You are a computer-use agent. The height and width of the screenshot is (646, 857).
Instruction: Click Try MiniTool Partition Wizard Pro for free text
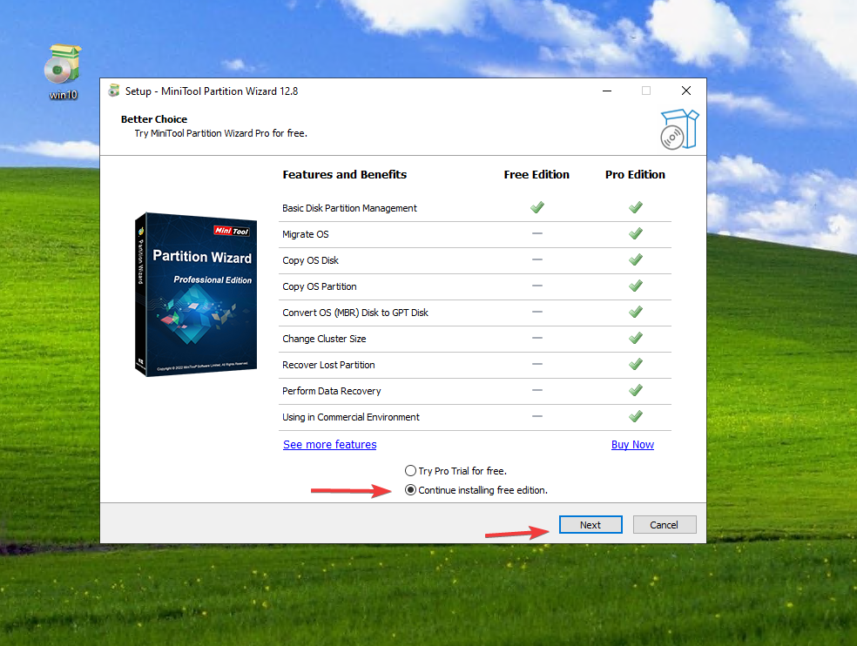pyautogui.click(x=221, y=133)
